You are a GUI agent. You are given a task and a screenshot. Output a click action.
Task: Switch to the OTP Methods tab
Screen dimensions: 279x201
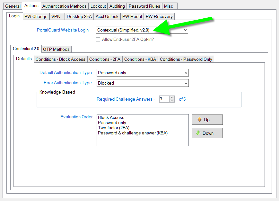click(x=57, y=49)
